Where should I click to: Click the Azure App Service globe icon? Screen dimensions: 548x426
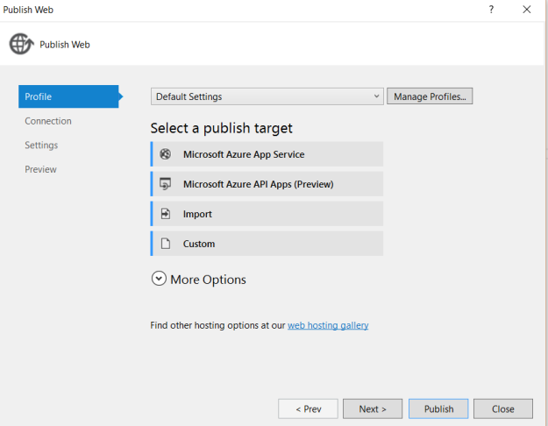(166, 153)
